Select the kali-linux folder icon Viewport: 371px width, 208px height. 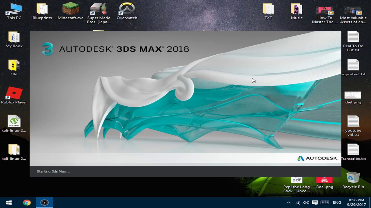point(14,152)
